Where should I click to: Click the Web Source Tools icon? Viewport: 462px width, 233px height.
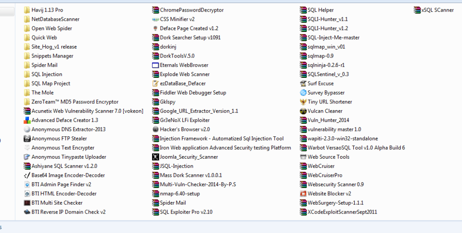(x=304, y=157)
